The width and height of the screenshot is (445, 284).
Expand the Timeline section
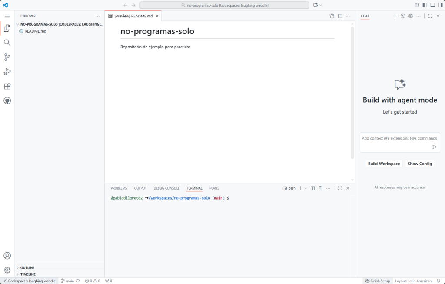(28, 274)
